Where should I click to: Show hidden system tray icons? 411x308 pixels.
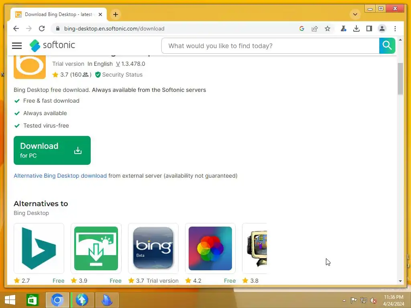[344, 300]
